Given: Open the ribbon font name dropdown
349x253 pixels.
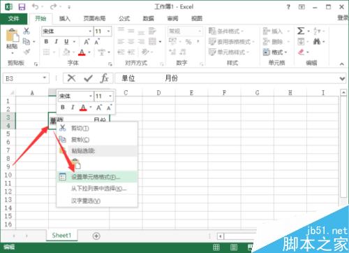Looking at the screenshot, I should [x=90, y=31].
